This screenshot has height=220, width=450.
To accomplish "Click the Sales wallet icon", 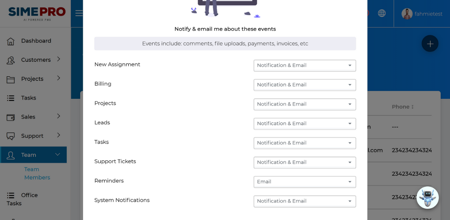I will (11, 117).
